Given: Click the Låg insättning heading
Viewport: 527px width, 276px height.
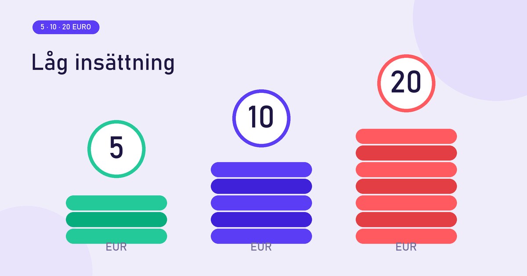Looking at the screenshot, I should tap(103, 63).
